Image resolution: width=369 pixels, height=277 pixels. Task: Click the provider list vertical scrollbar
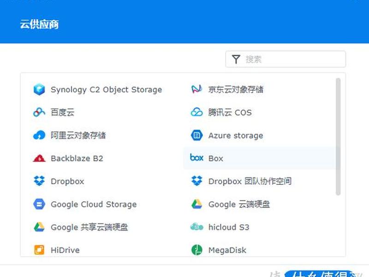click(338, 137)
